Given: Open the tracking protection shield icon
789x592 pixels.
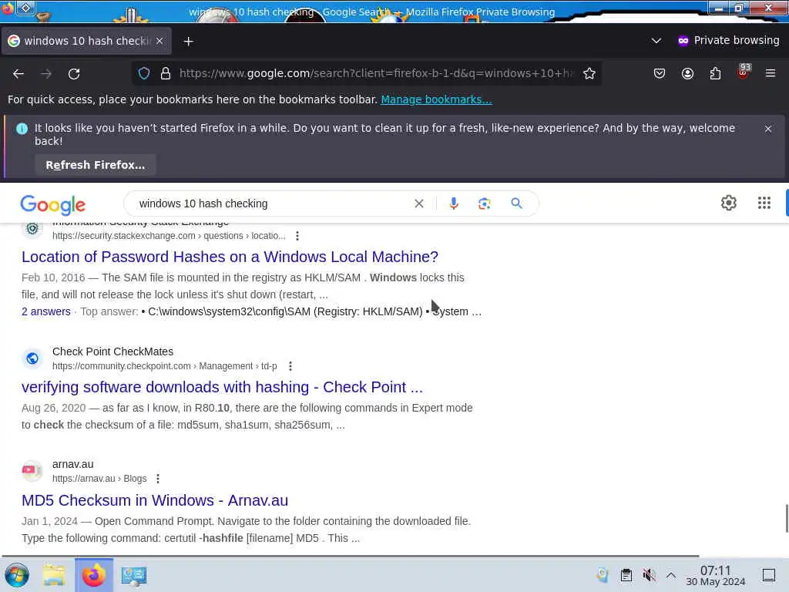Looking at the screenshot, I should [144, 73].
